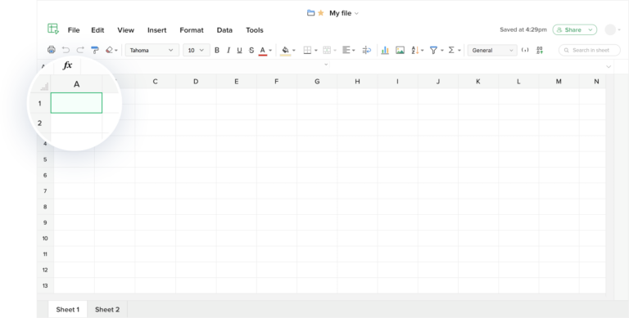629x318 pixels.
Task: Select the row 7 header
Action: click(45, 191)
